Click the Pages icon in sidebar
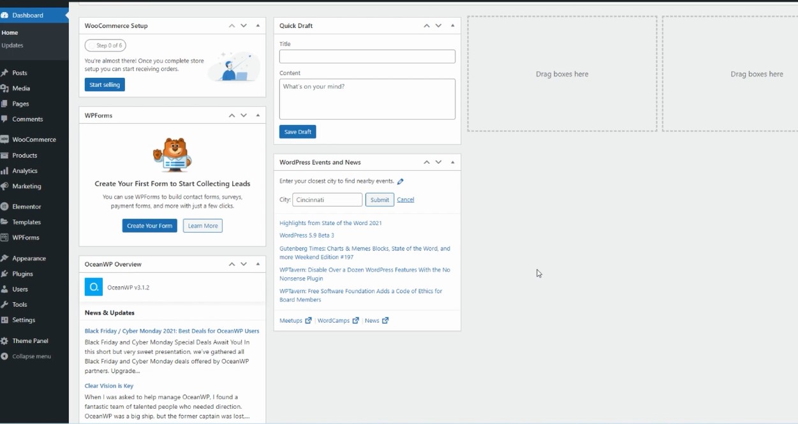 point(4,103)
